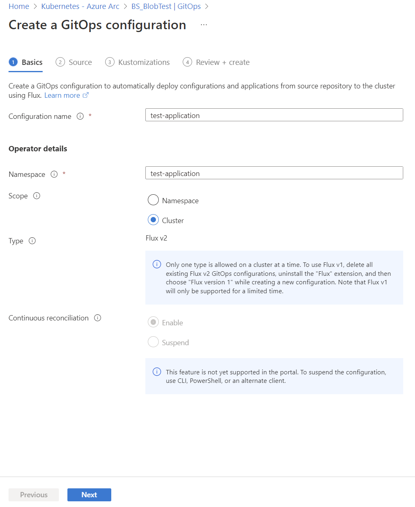
Task: Click the info icon in the suspend feature notice
Action: coord(157,372)
